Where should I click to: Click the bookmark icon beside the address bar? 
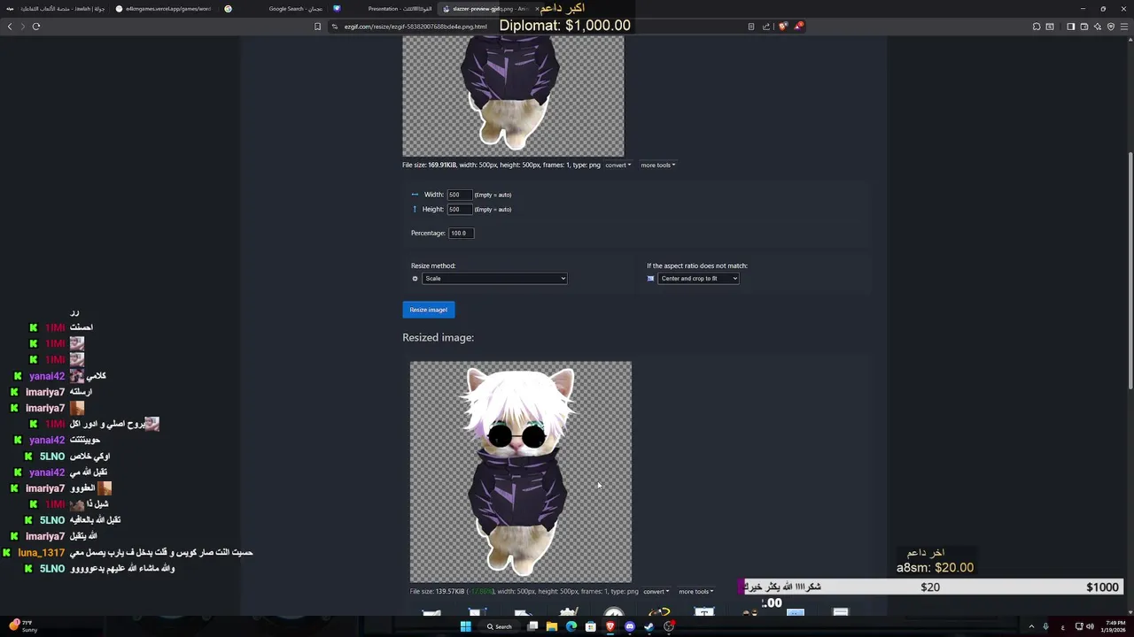(x=317, y=27)
